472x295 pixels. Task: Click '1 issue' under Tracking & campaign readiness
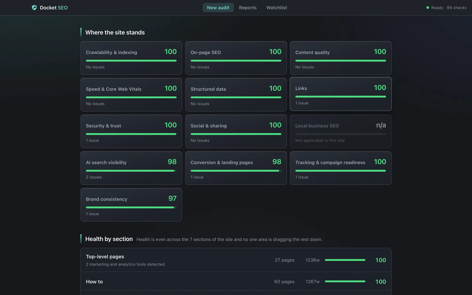pyautogui.click(x=302, y=177)
